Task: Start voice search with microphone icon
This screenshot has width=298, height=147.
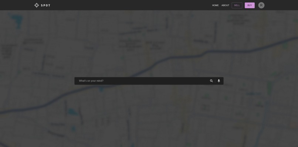Action: [219, 81]
